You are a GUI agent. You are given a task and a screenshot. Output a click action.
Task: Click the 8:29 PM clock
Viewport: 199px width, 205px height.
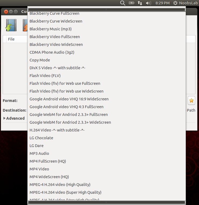(x=162, y=3)
